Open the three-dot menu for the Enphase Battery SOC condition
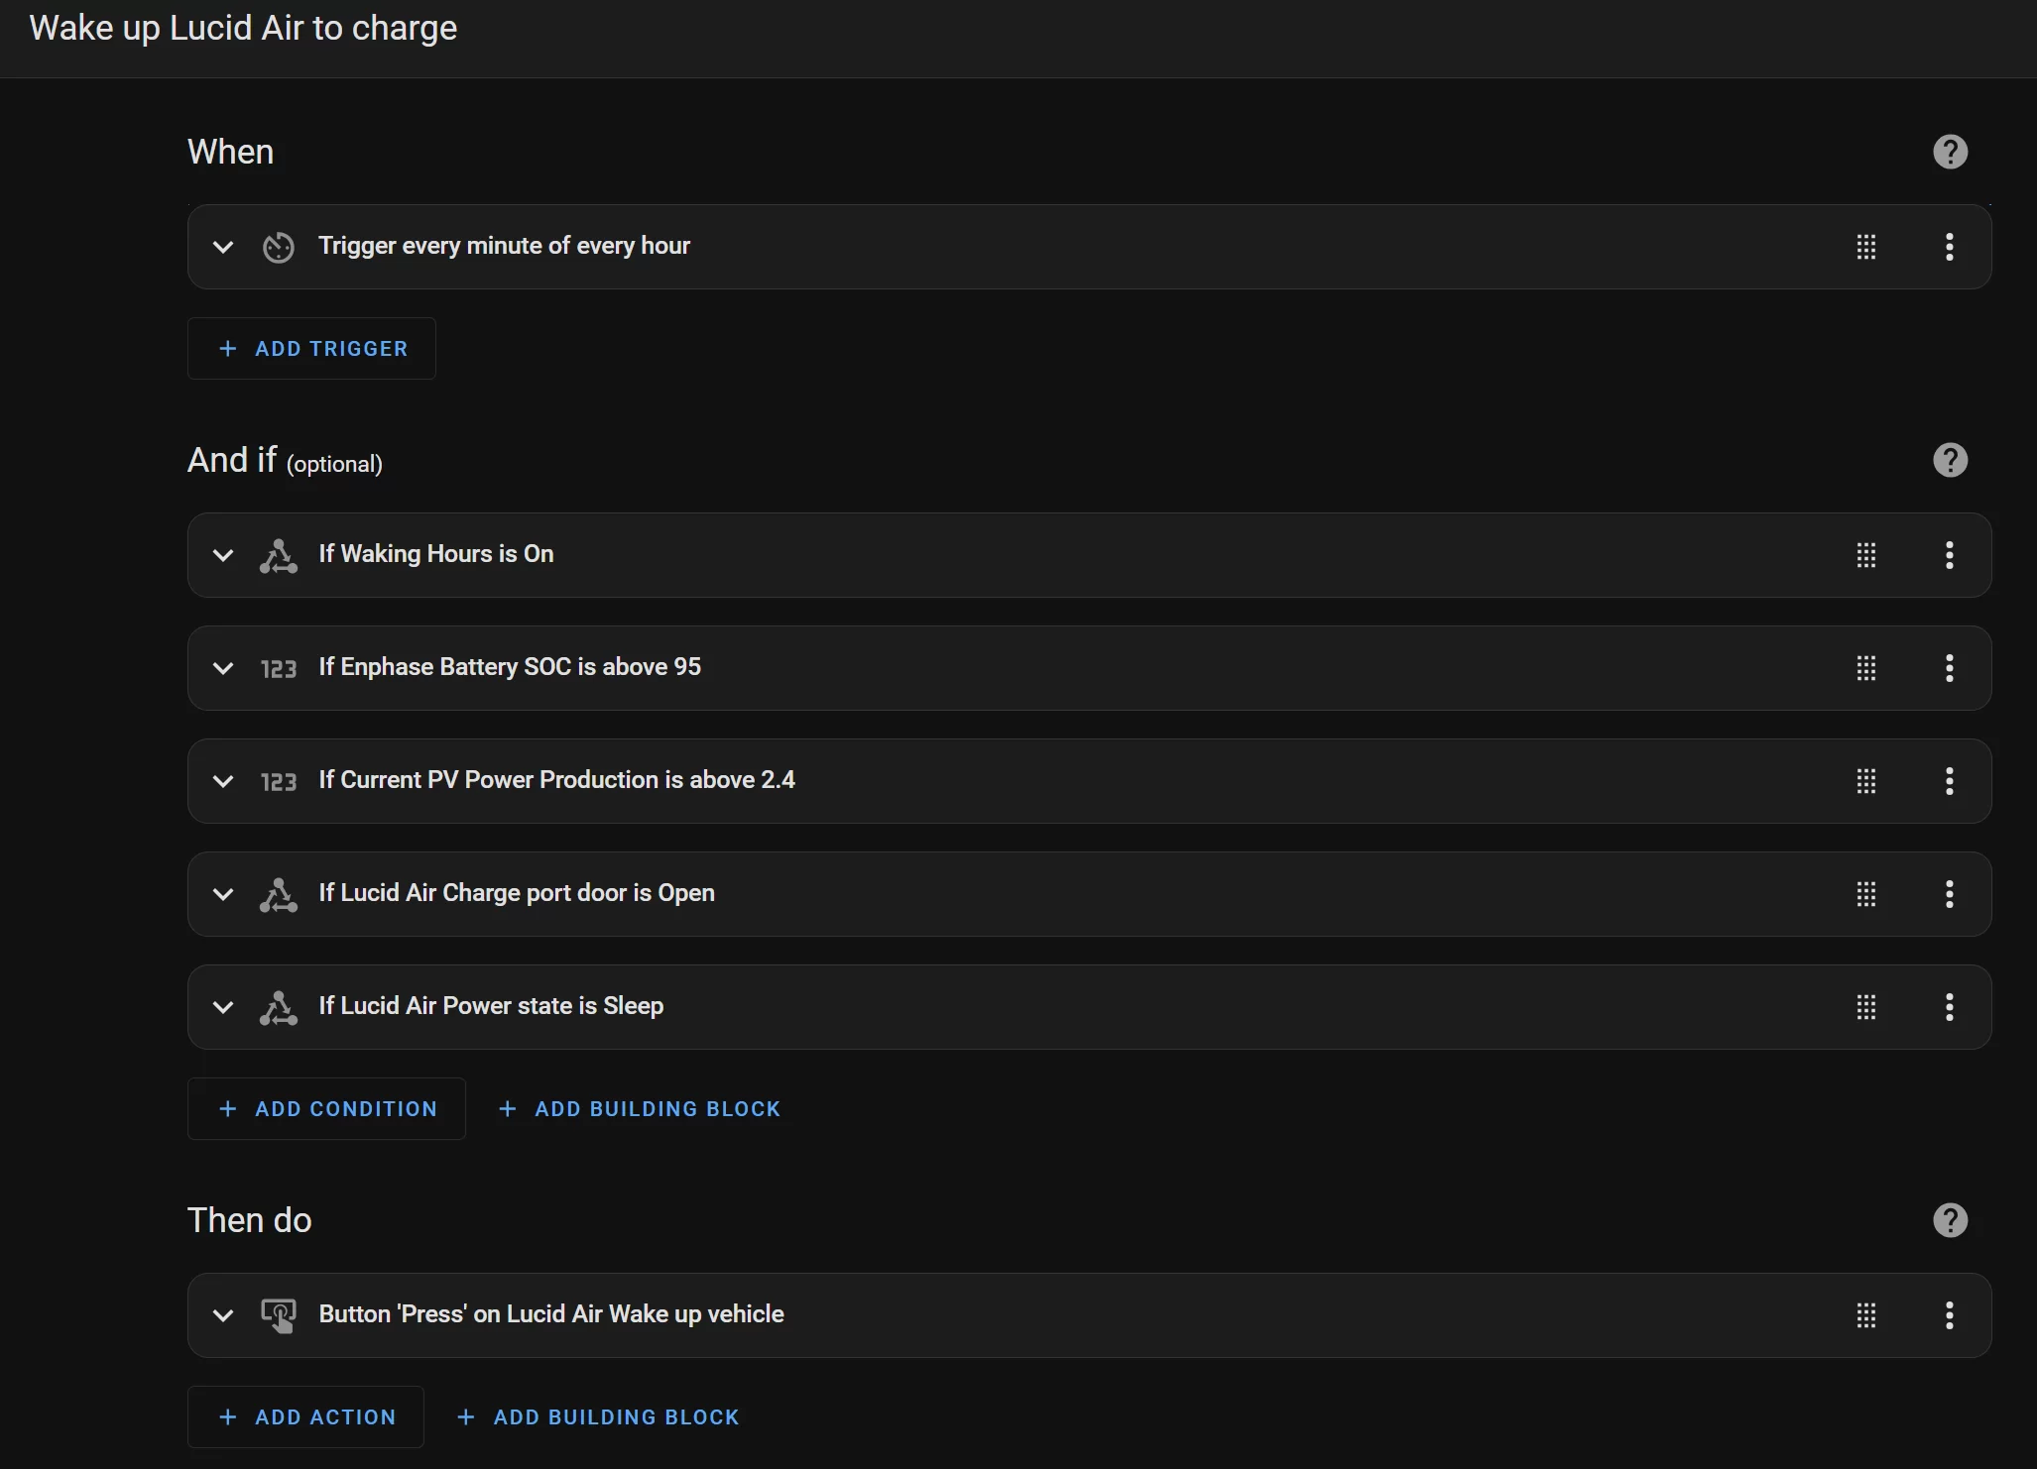The height and width of the screenshot is (1469, 2037). 1950,668
